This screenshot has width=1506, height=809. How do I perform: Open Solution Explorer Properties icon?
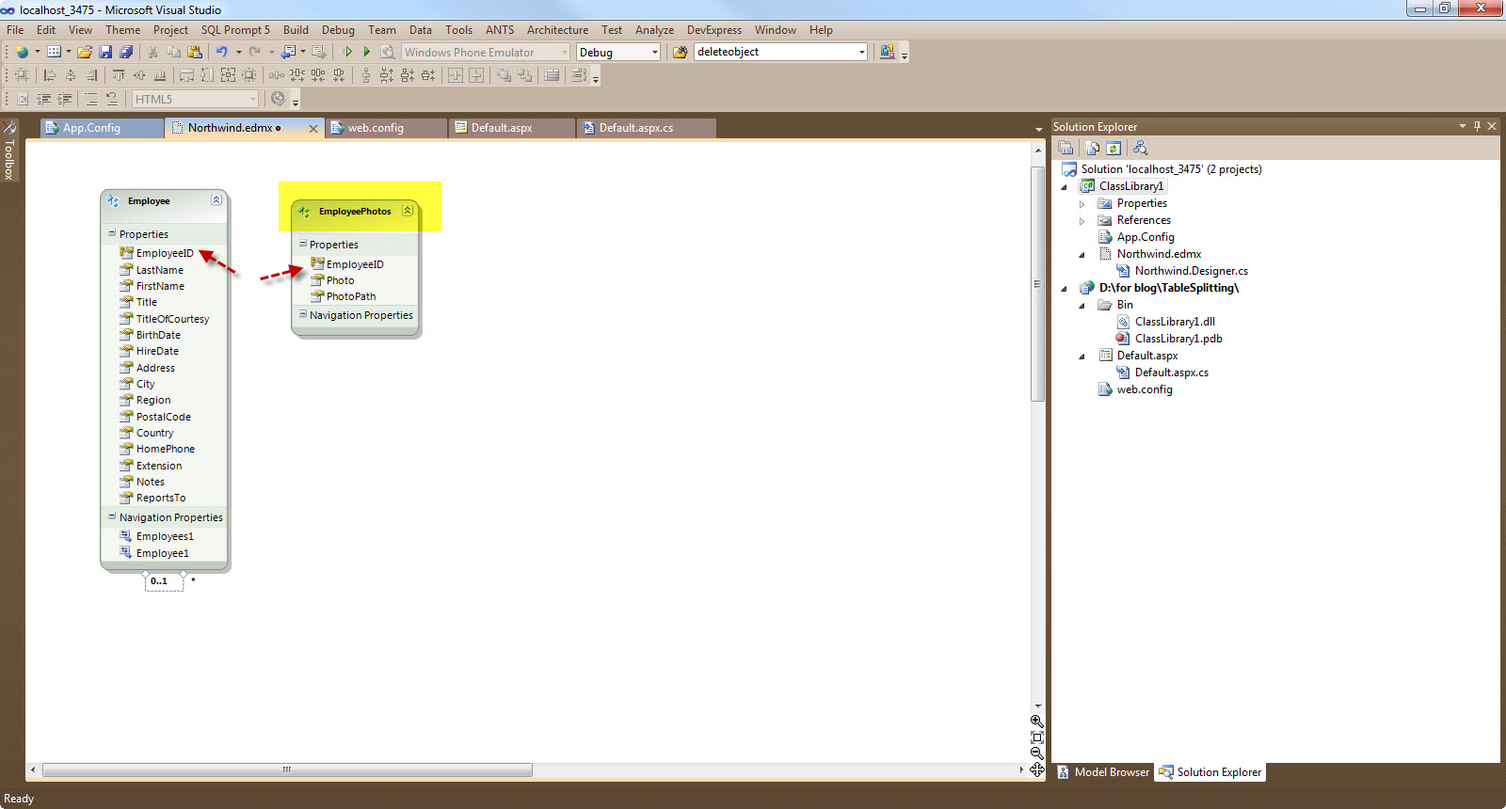[1065, 148]
